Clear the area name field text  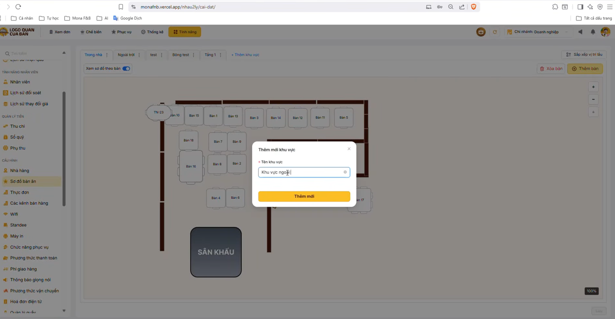(345, 172)
